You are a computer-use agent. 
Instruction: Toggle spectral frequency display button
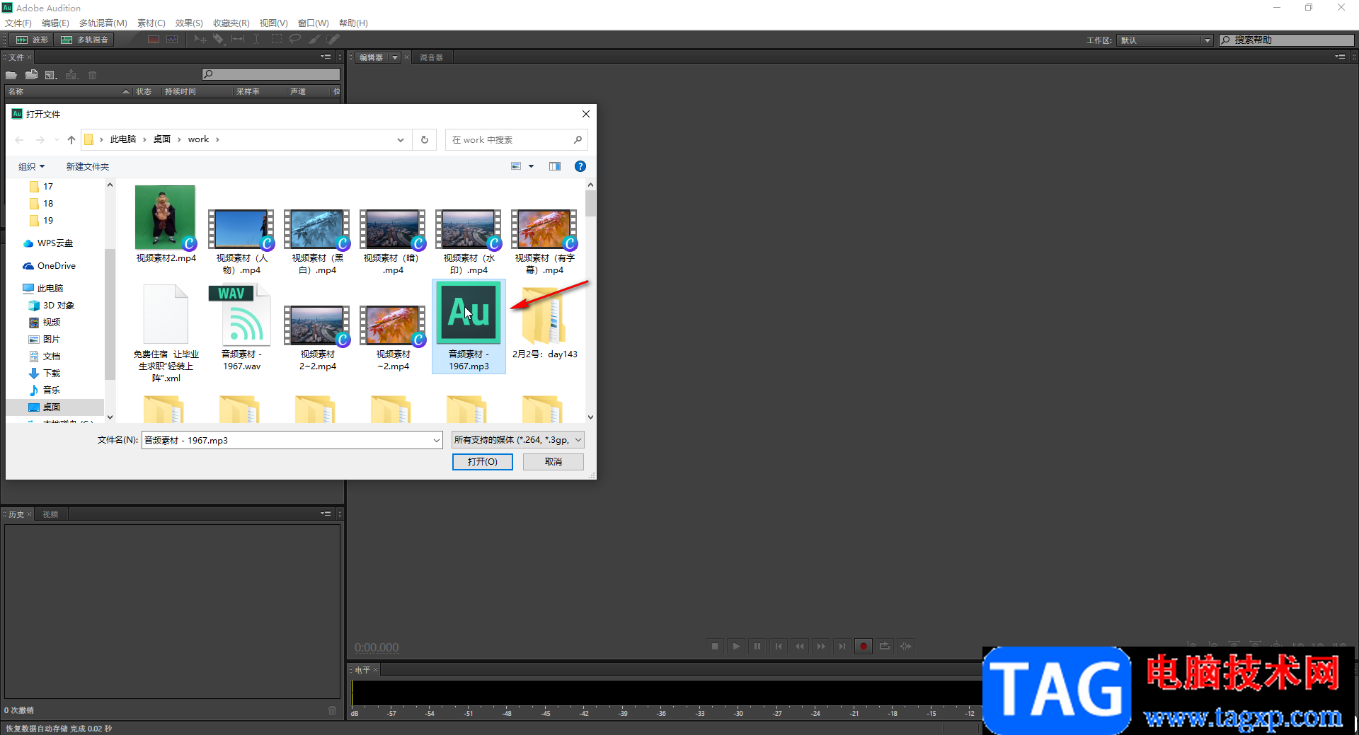point(154,40)
